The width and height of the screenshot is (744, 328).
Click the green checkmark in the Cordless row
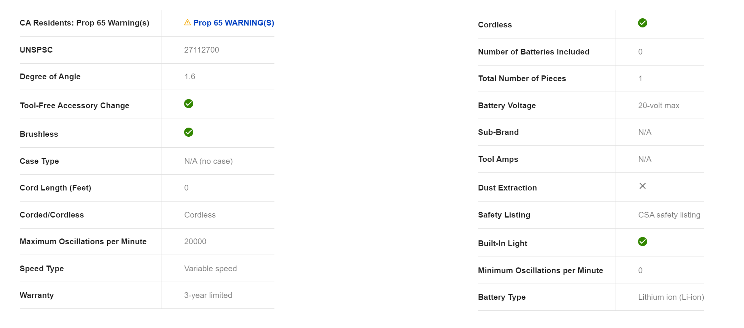[x=643, y=23]
